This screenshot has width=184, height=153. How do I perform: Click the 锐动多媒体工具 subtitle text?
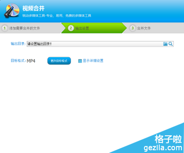pos(57,16)
